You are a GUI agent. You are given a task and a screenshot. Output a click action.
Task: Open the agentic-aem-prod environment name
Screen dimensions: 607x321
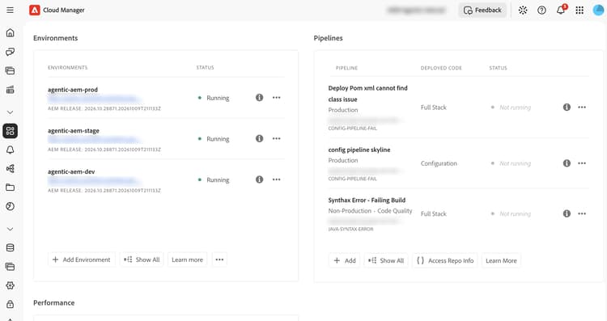[72, 90]
